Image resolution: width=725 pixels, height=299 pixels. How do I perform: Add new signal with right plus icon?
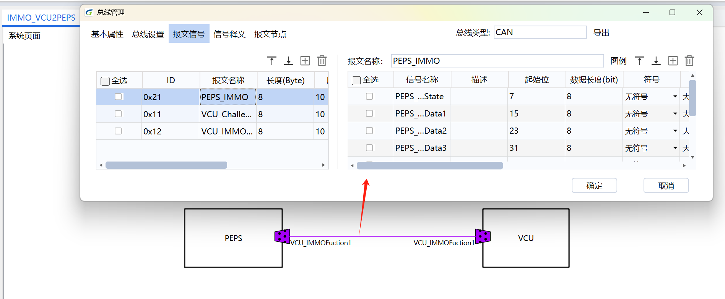[x=673, y=61]
